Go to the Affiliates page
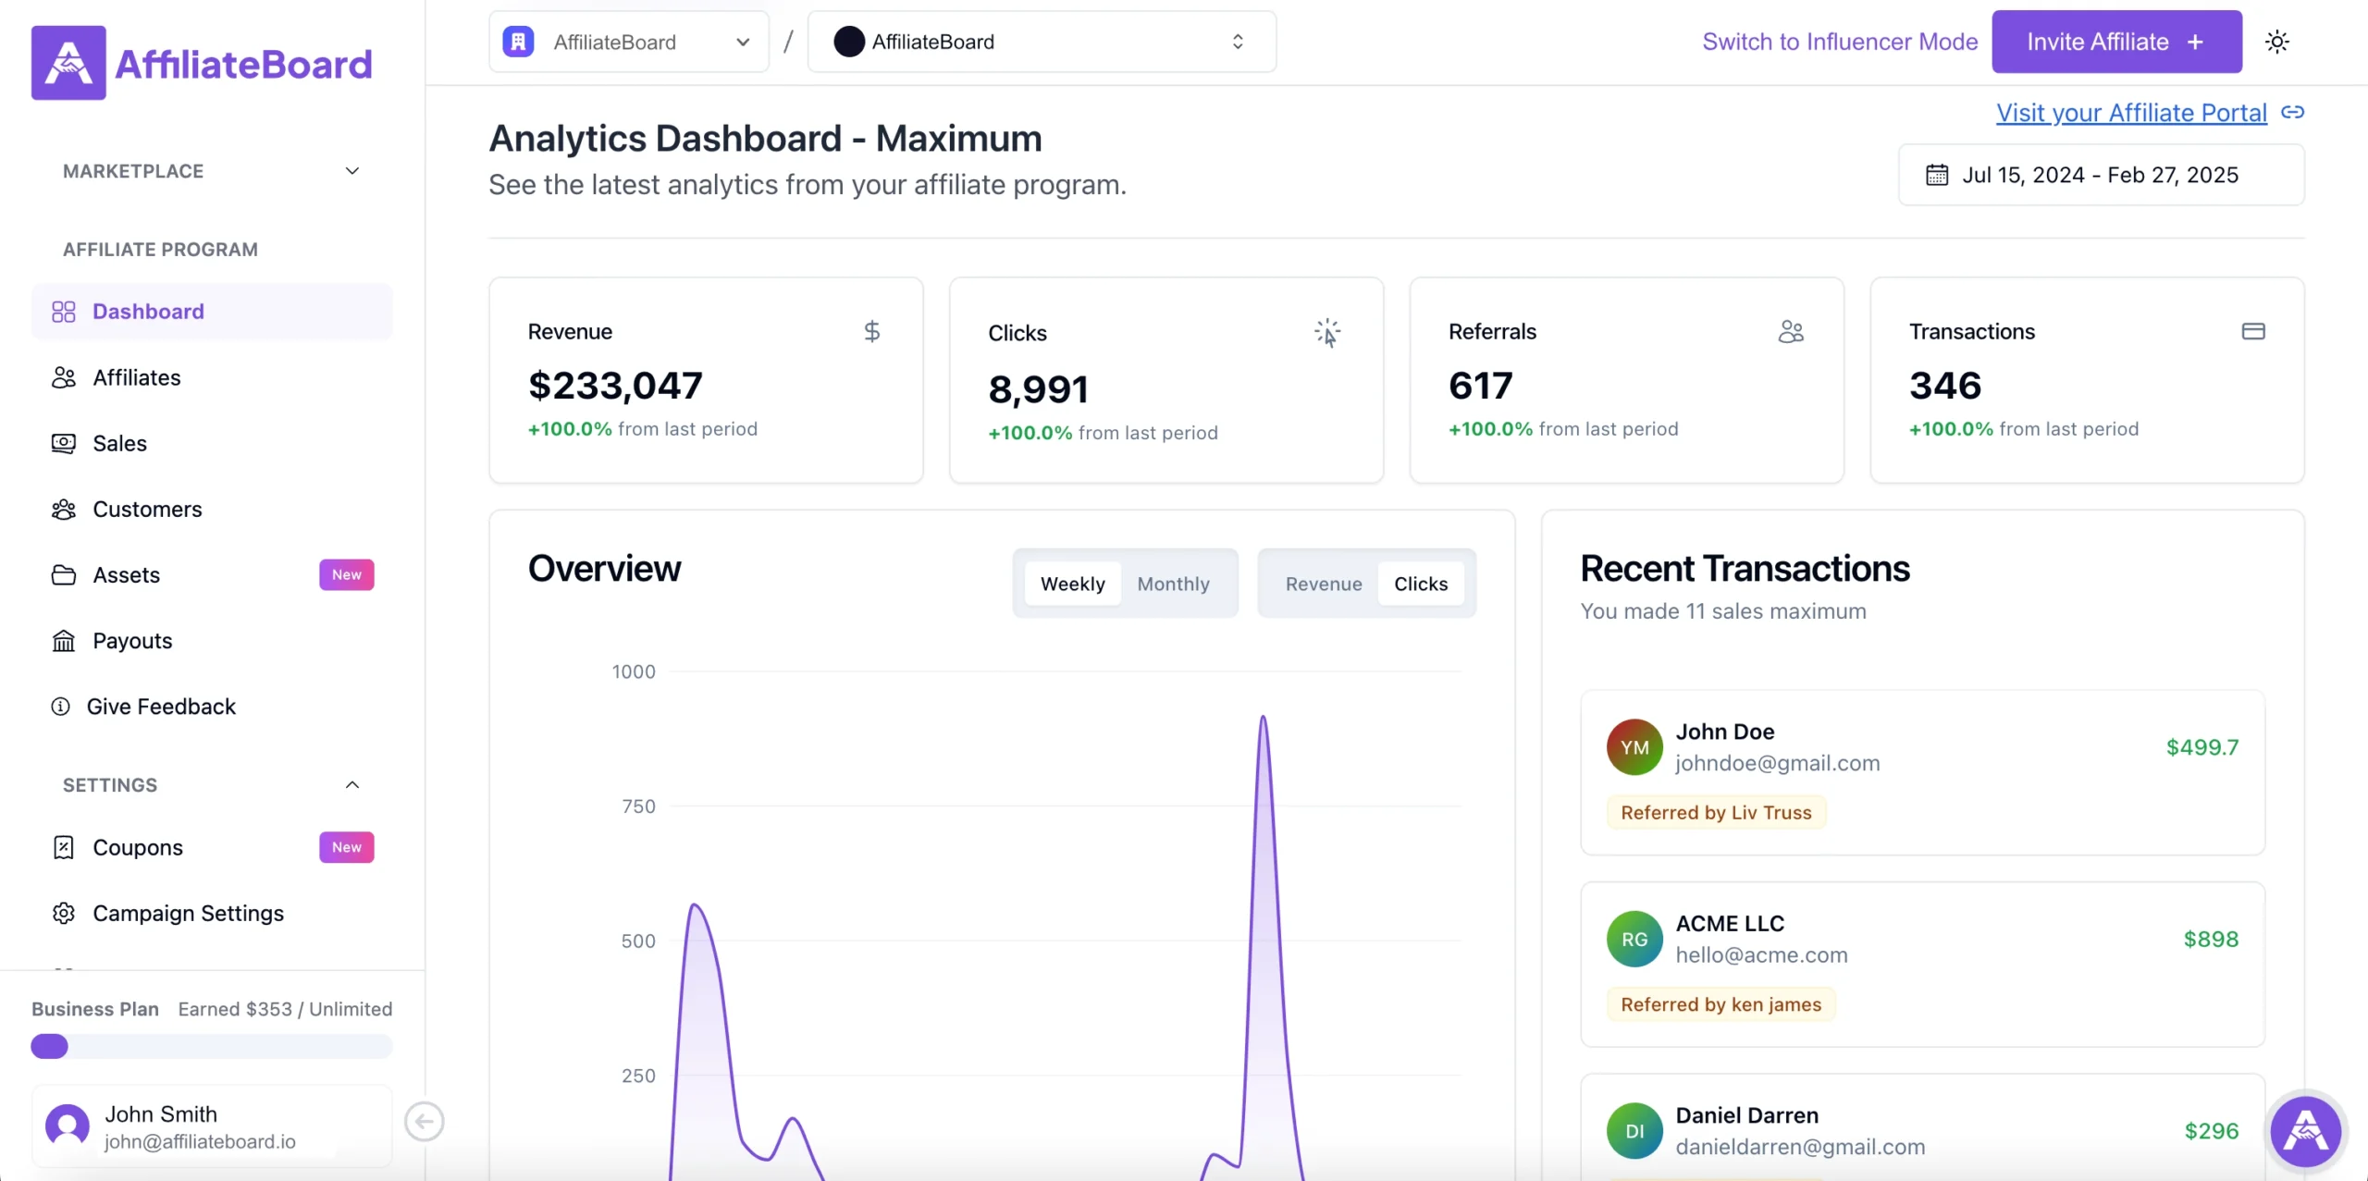 [x=212, y=377]
